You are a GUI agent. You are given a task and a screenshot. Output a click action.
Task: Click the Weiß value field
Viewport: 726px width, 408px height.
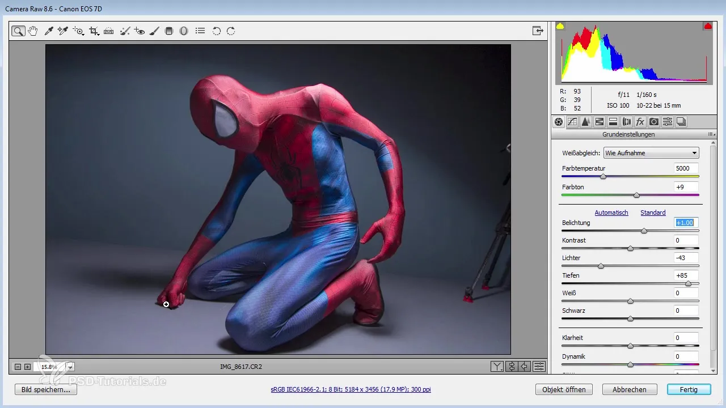click(686, 293)
